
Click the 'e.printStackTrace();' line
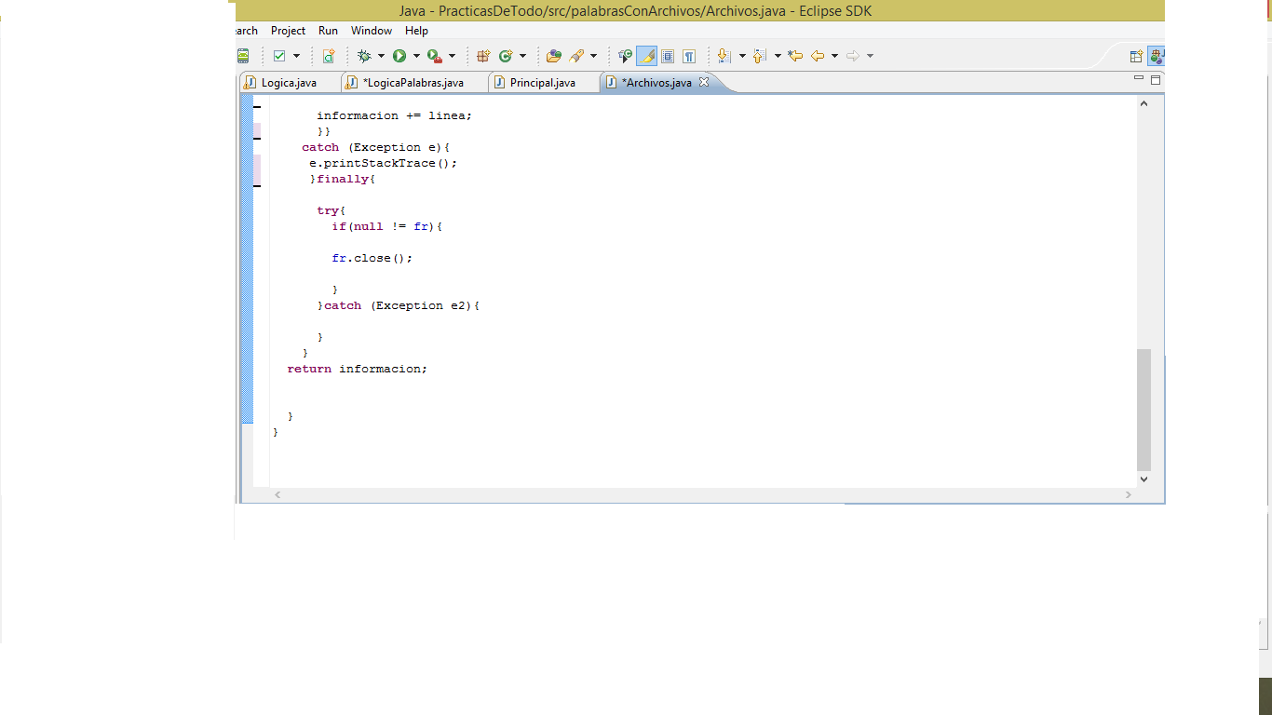click(x=384, y=163)
